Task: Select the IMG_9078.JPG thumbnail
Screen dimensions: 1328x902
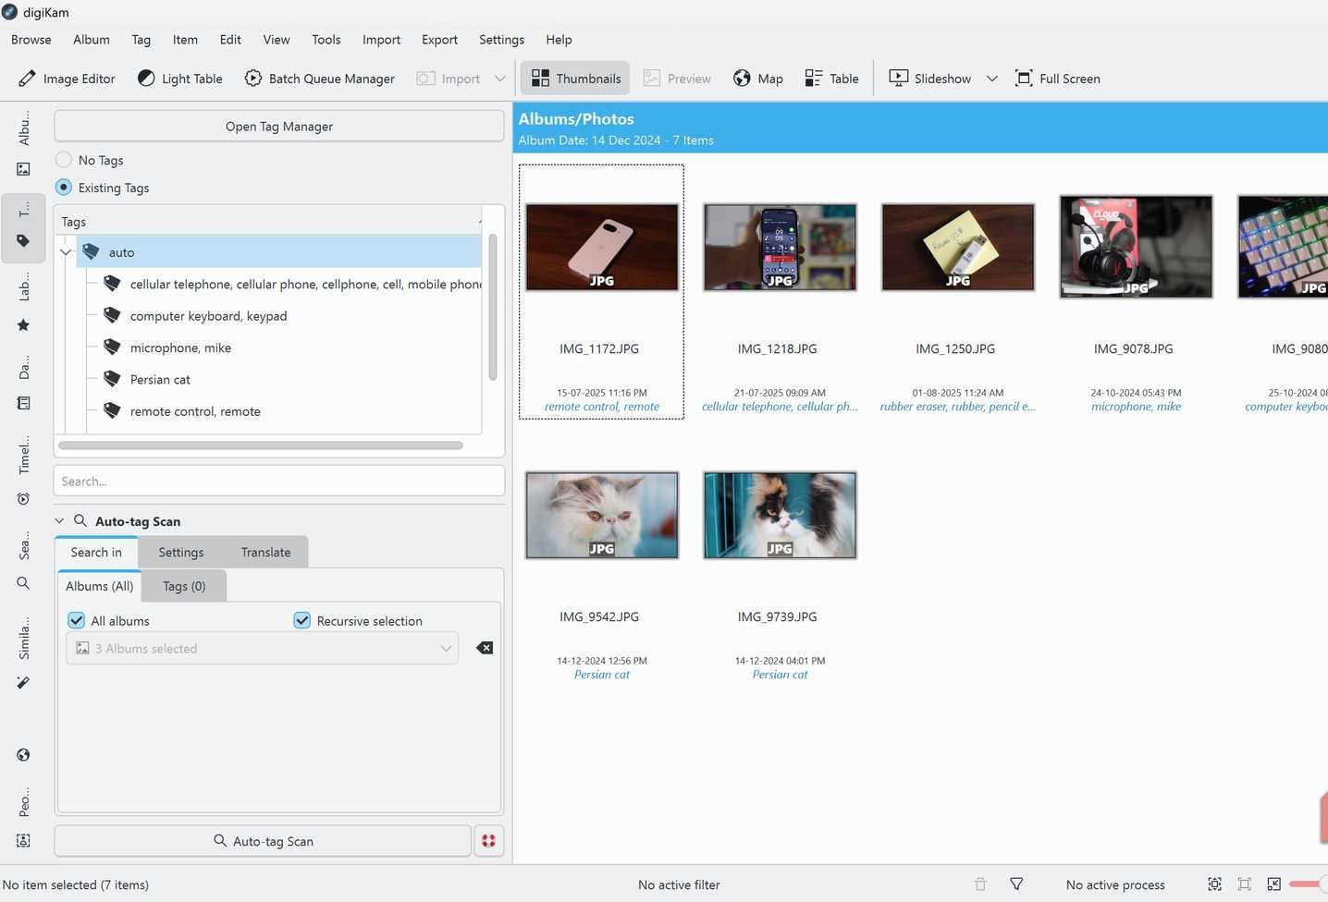Action: pyautogui.click(x=1135, y=247)
